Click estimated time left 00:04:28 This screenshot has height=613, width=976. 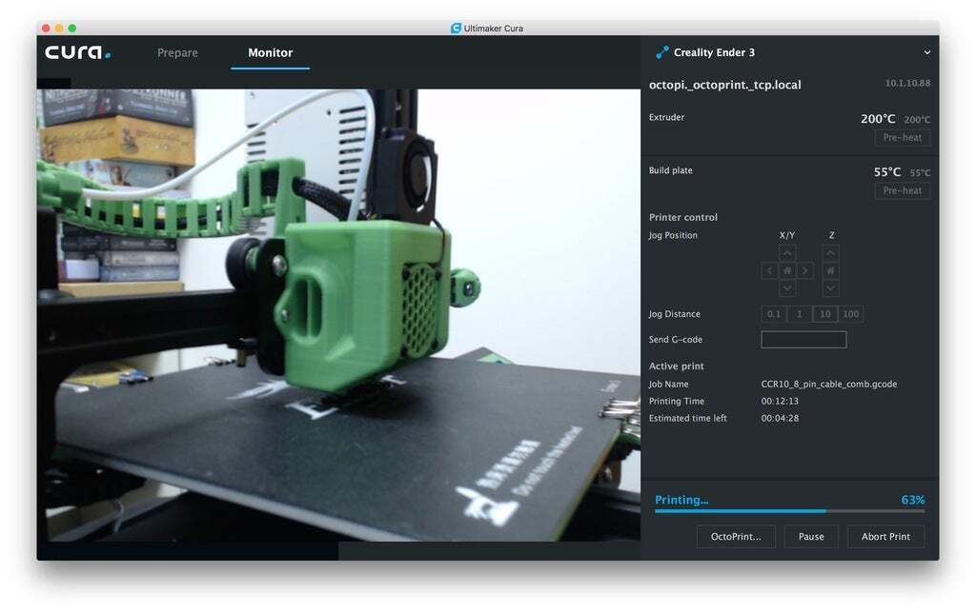point(780,419)
